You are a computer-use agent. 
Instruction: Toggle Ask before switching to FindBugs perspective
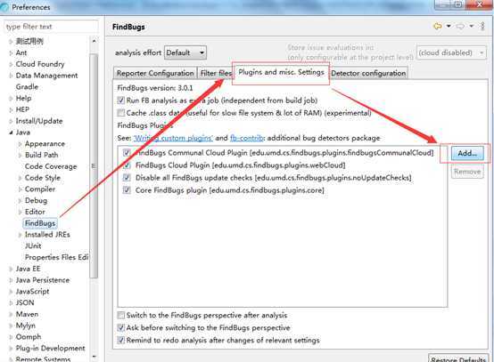tap(121, 327)
